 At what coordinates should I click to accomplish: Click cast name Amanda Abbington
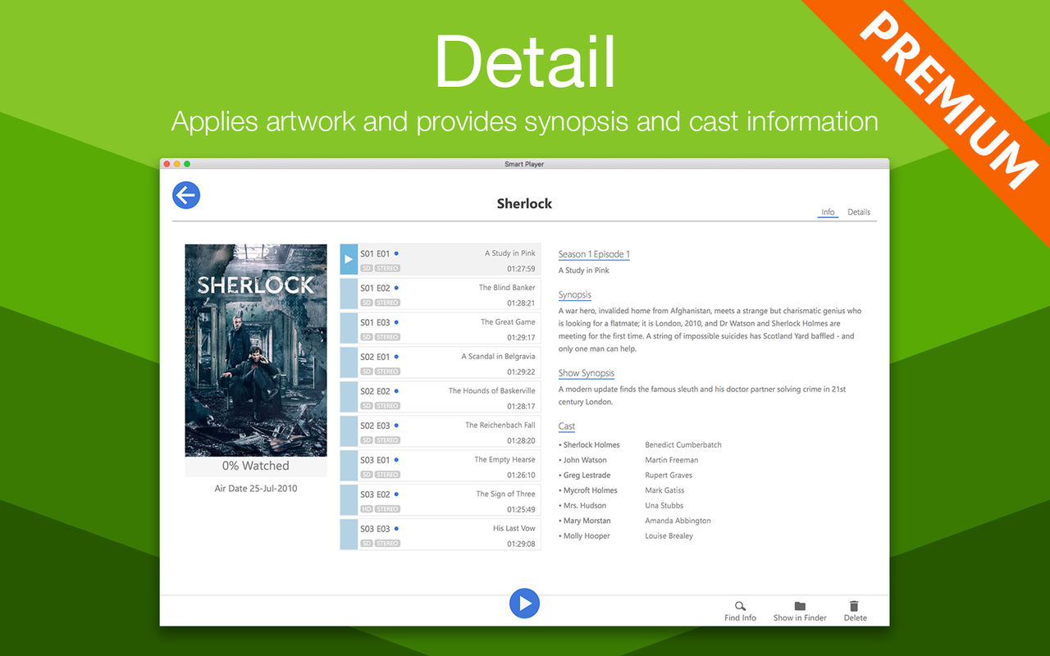678,521
